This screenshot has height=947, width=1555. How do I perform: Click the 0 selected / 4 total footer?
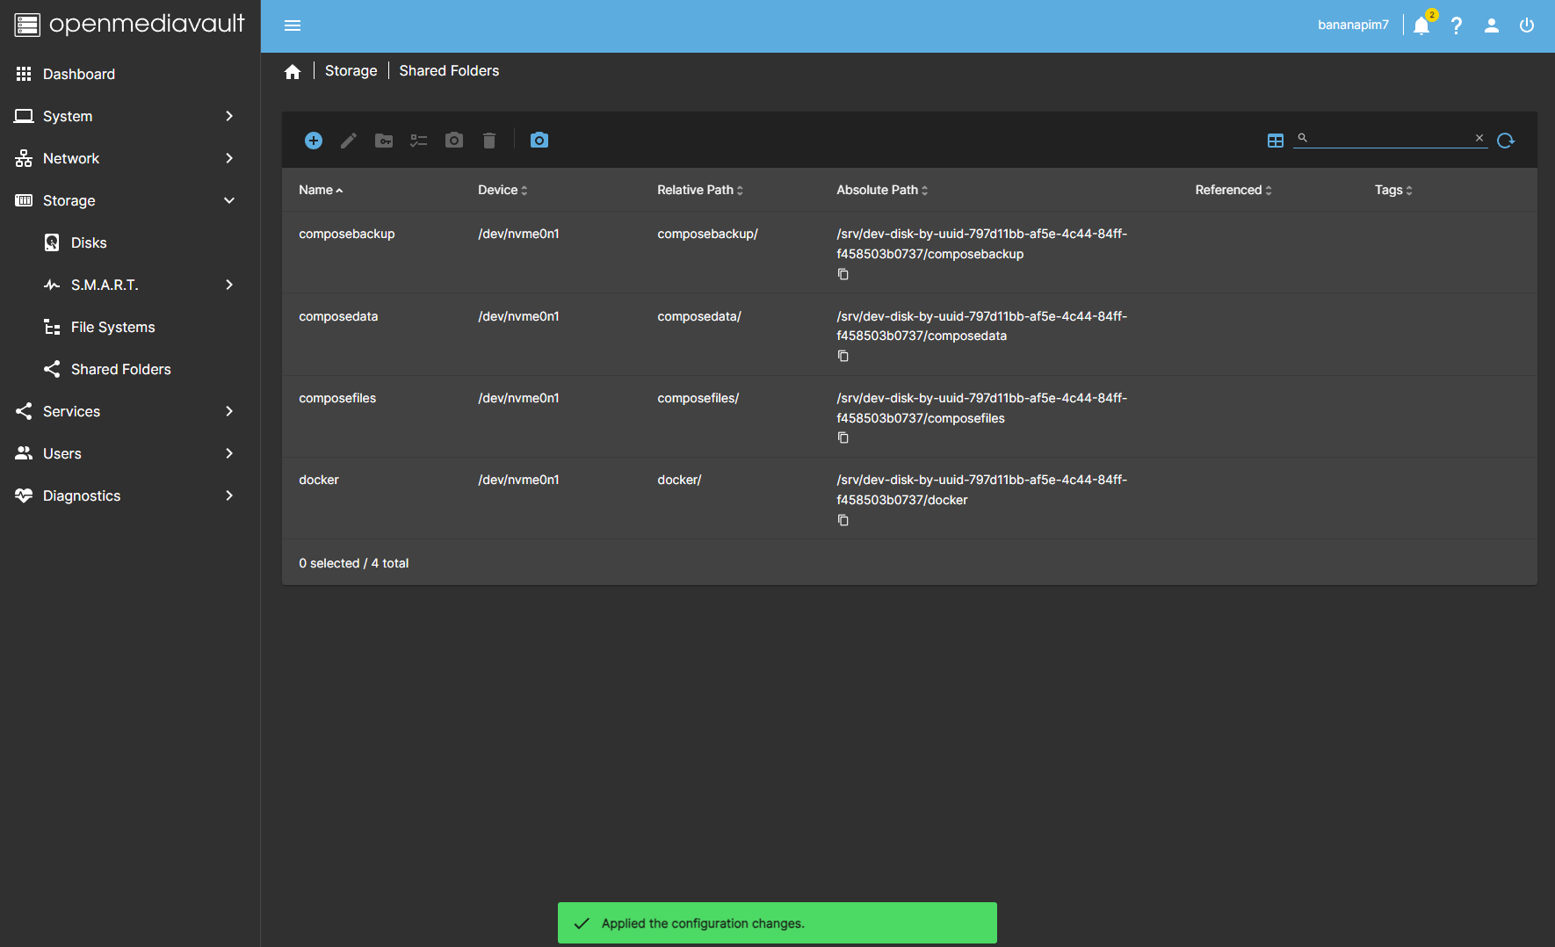pos(354,563)
